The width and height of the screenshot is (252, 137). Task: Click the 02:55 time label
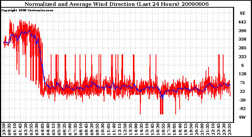click(31, 129)
